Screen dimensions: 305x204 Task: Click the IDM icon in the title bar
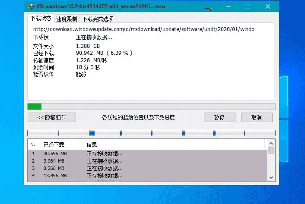click(31, 7)
